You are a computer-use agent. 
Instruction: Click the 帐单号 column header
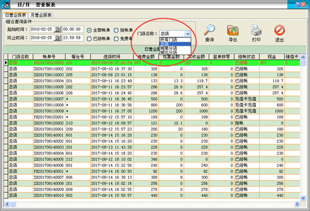pos(49,56)
